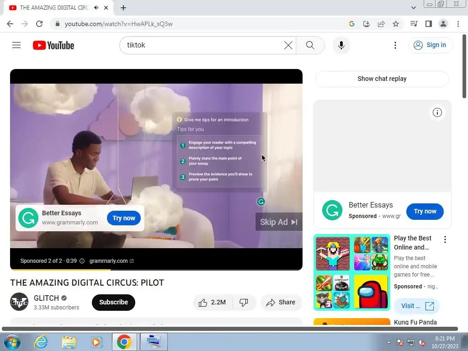
Task: Open the Play the Best Online and... title
Action: pos(413,243)
